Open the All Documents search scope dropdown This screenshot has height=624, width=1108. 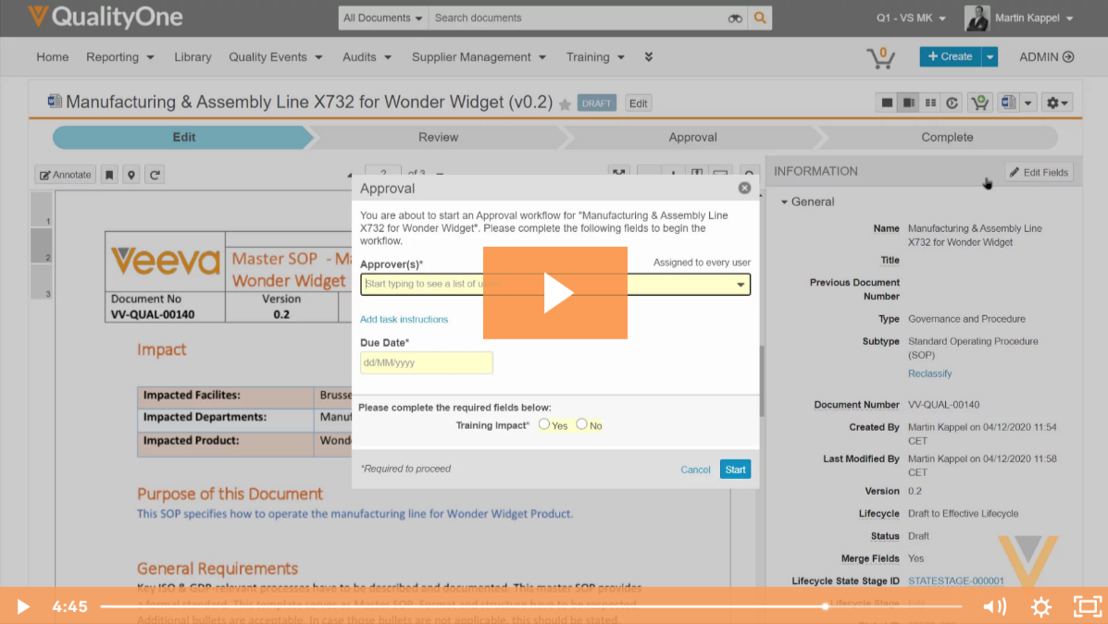point(381,18)
